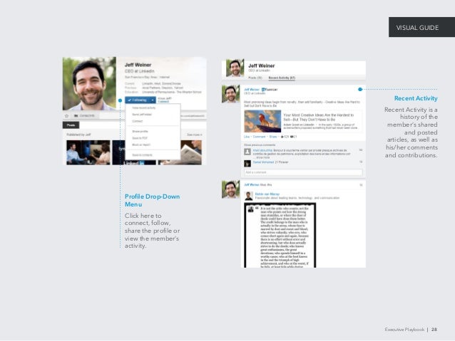Click the 'Jeff Weiner' name on the profile card
The height and width of the screenshot is (341, 455).
pyautogui.click(x=138, y=65)
